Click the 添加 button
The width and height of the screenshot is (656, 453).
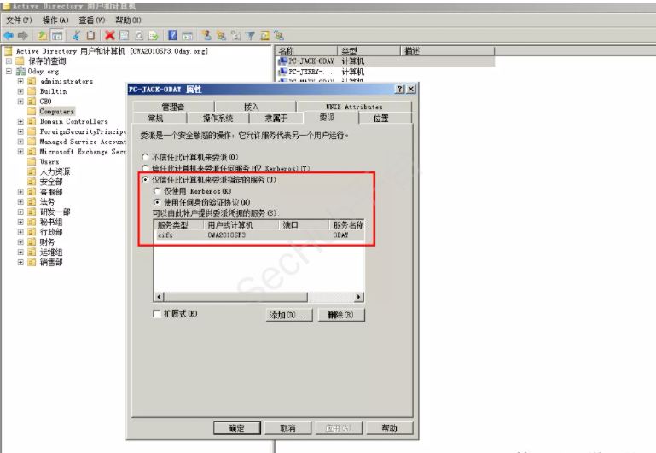pos(287,315)
